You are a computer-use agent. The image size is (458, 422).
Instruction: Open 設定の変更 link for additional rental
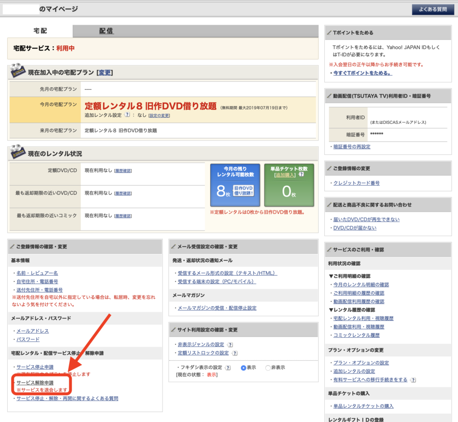pos(159,115)
